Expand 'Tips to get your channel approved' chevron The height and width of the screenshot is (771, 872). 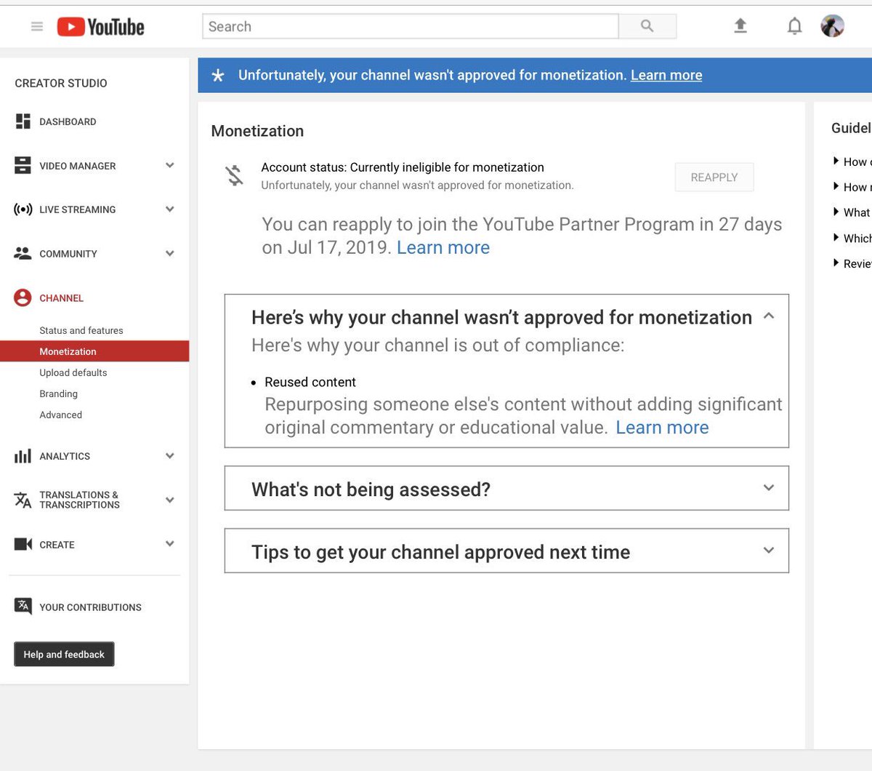769,551
